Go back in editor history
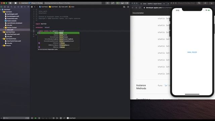The image size is (215, 121). click(x=35, y=7)
